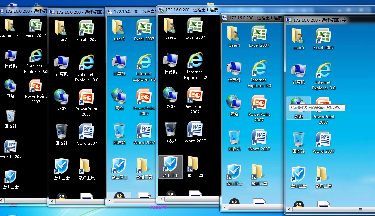The width and height of the screenshot is (375, 216).
Task: Open Excel 2007 in the User4 window
Action: [259, 37]
